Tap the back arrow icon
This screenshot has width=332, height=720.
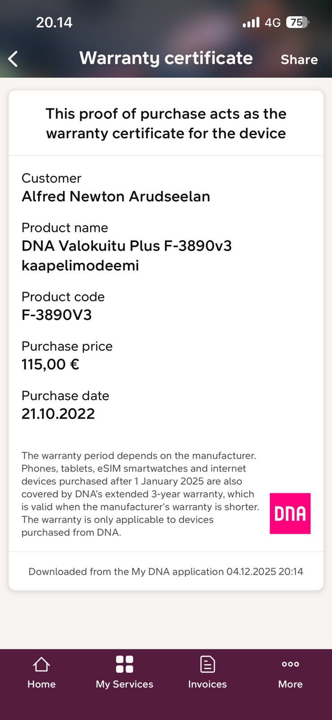(x=13, y=59)
